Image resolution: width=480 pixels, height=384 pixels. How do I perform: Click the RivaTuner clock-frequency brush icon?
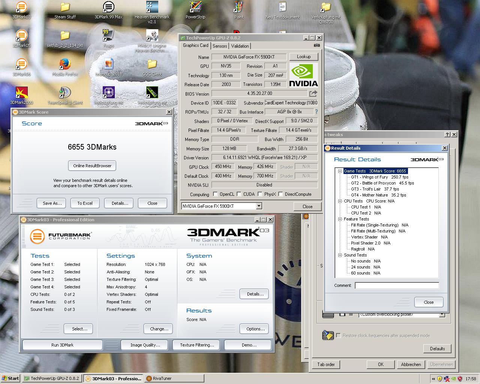(x=328, y=335)
